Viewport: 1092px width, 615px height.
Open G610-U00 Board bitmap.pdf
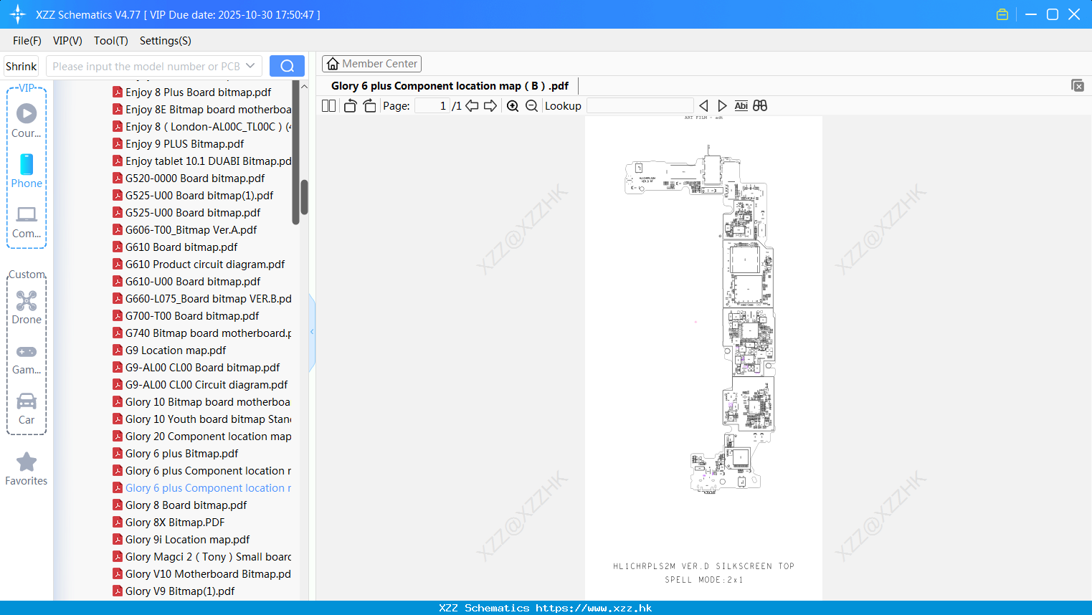(x=193, y=281)
